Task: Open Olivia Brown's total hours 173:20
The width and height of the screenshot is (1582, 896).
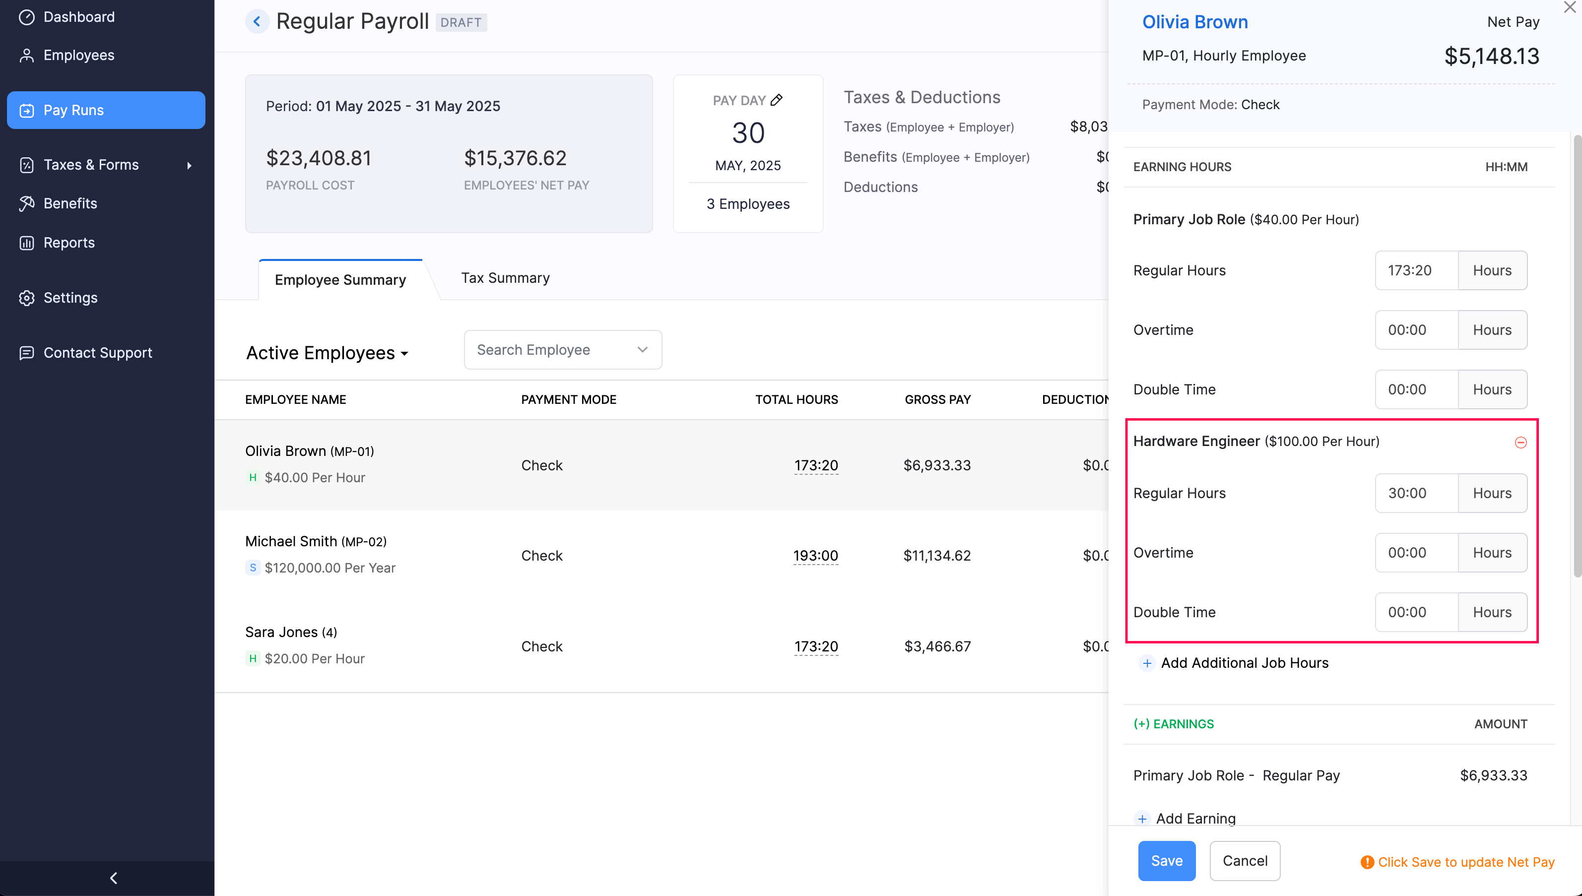Action: click(816, 466)
